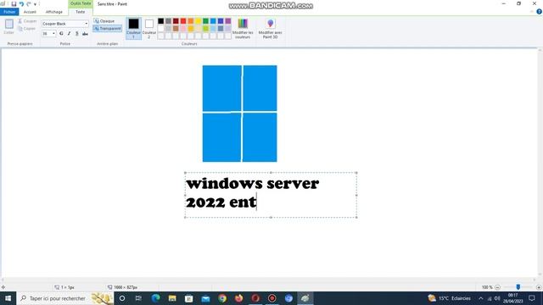
Task: Select Couleur 2 background color
Action: [149, 28]
